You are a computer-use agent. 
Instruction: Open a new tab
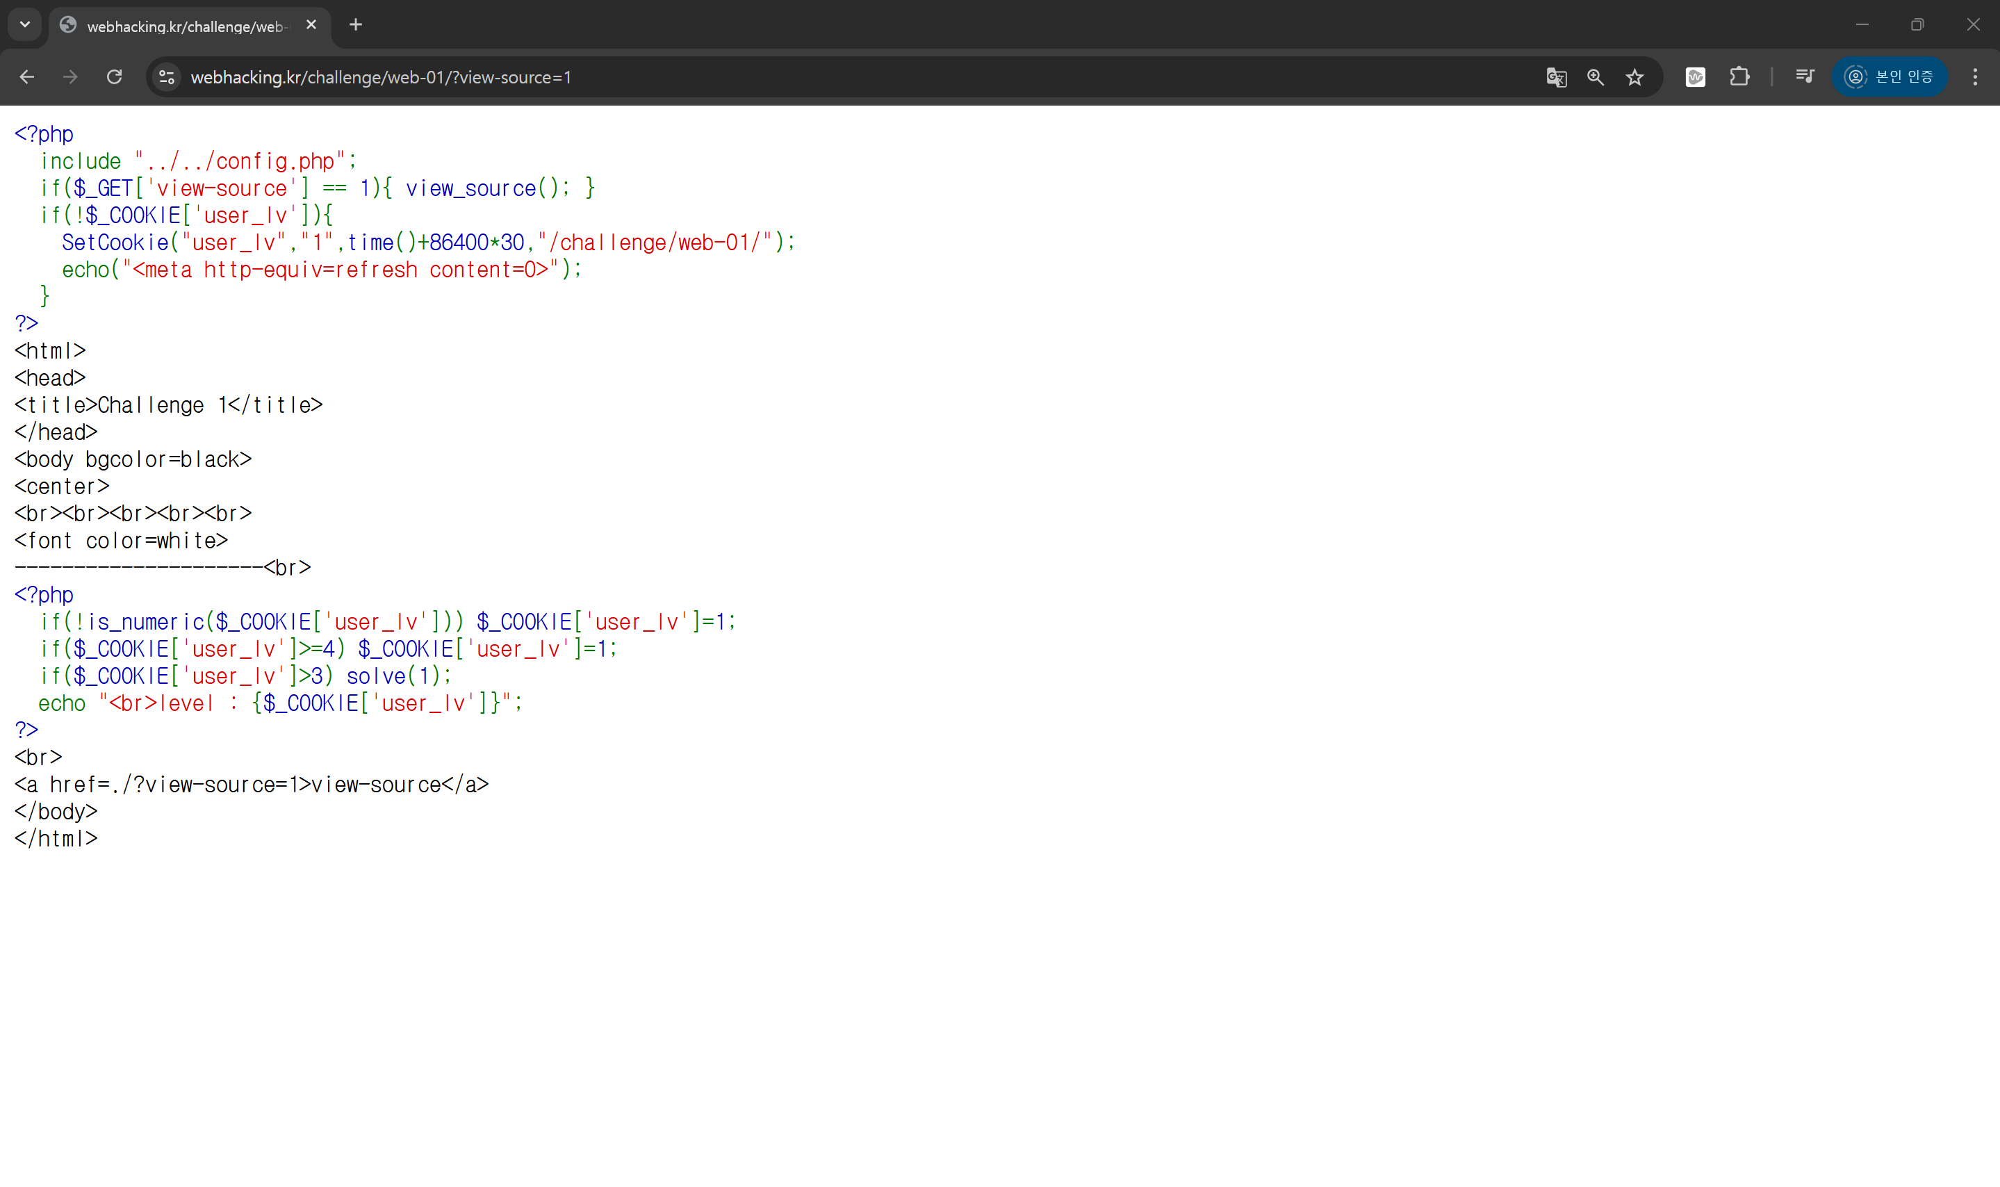(356, 25)
